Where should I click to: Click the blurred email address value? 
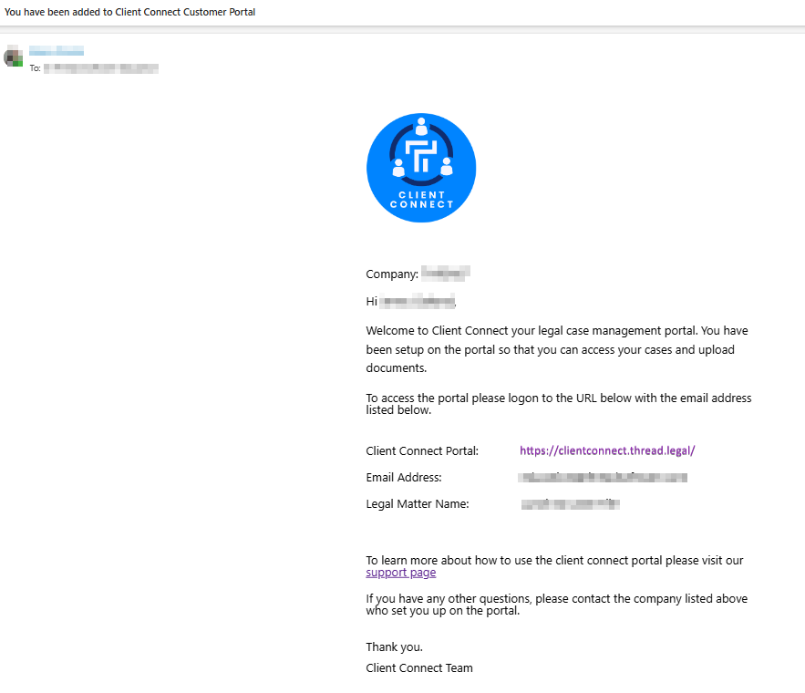click(x=603, y=478)
